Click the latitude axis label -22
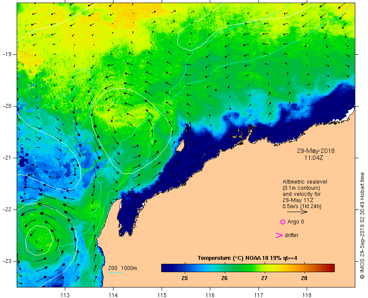The height and width of the screenshot is (298, 368). [7, 209]
